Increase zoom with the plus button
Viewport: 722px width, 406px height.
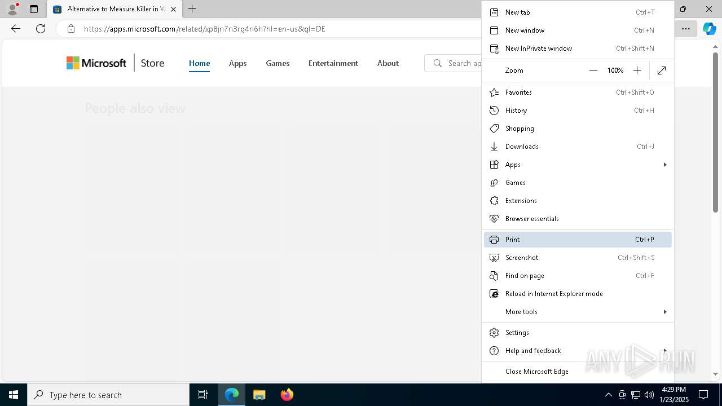(x=637, y=70)
